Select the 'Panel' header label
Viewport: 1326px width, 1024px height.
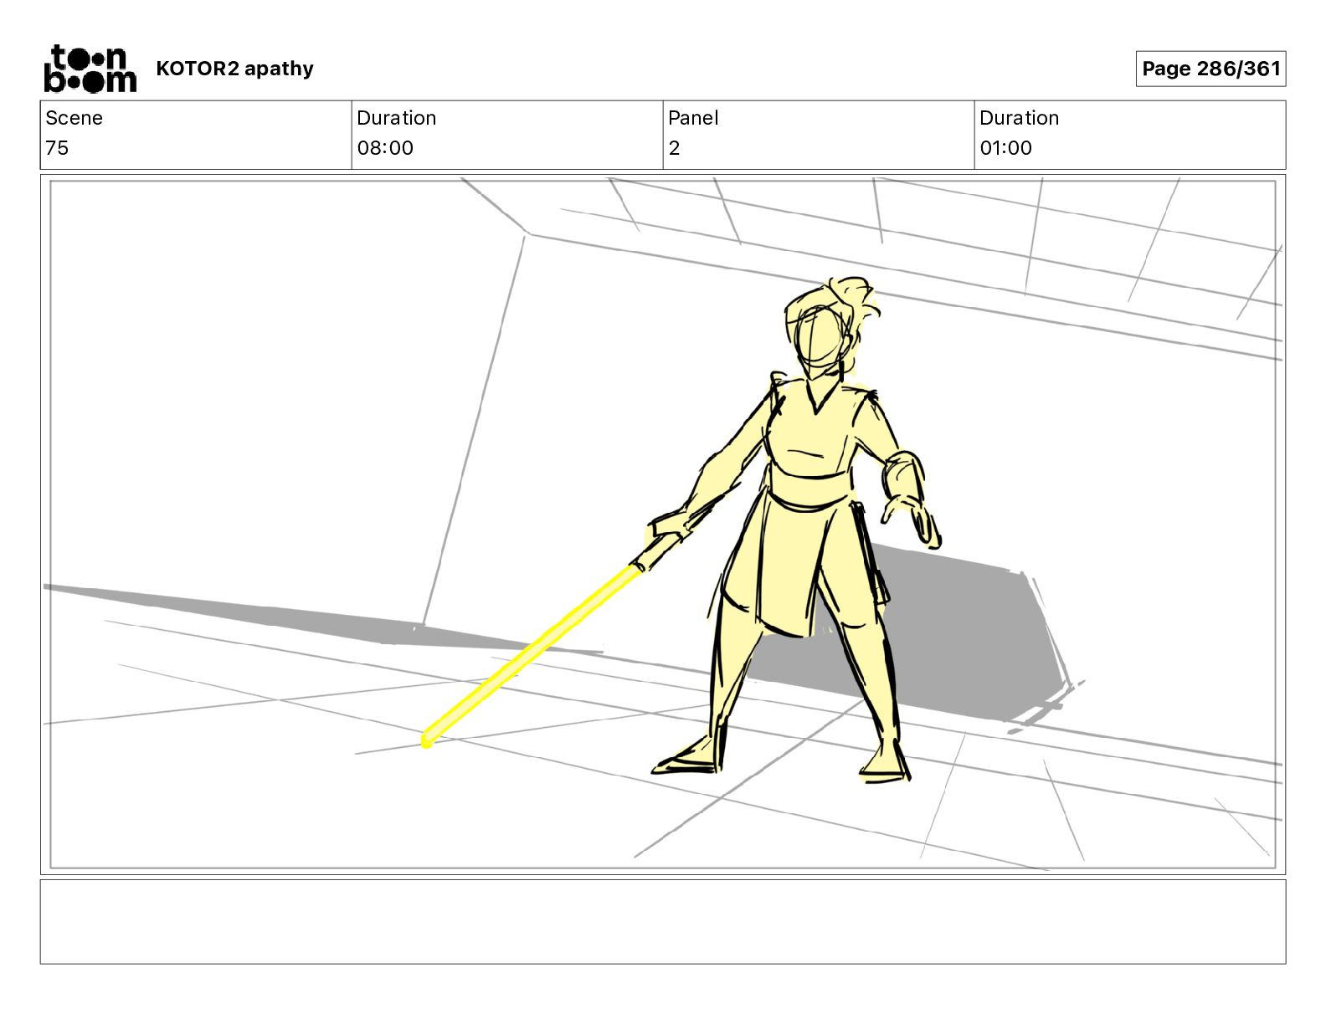point(693,118)
